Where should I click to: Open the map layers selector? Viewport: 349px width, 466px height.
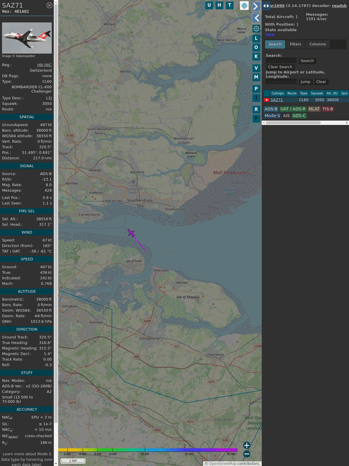244,6
